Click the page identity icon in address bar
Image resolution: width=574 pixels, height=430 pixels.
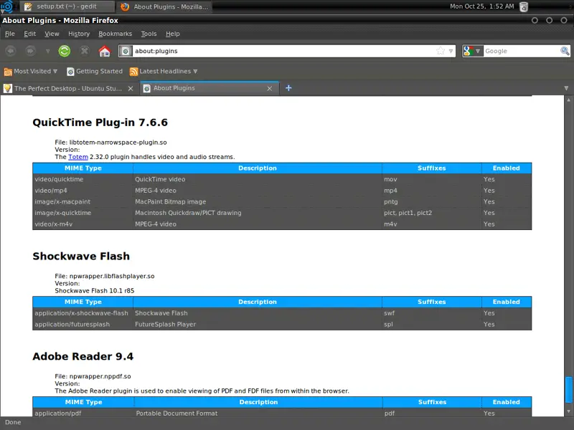click(x=125, y=51)
